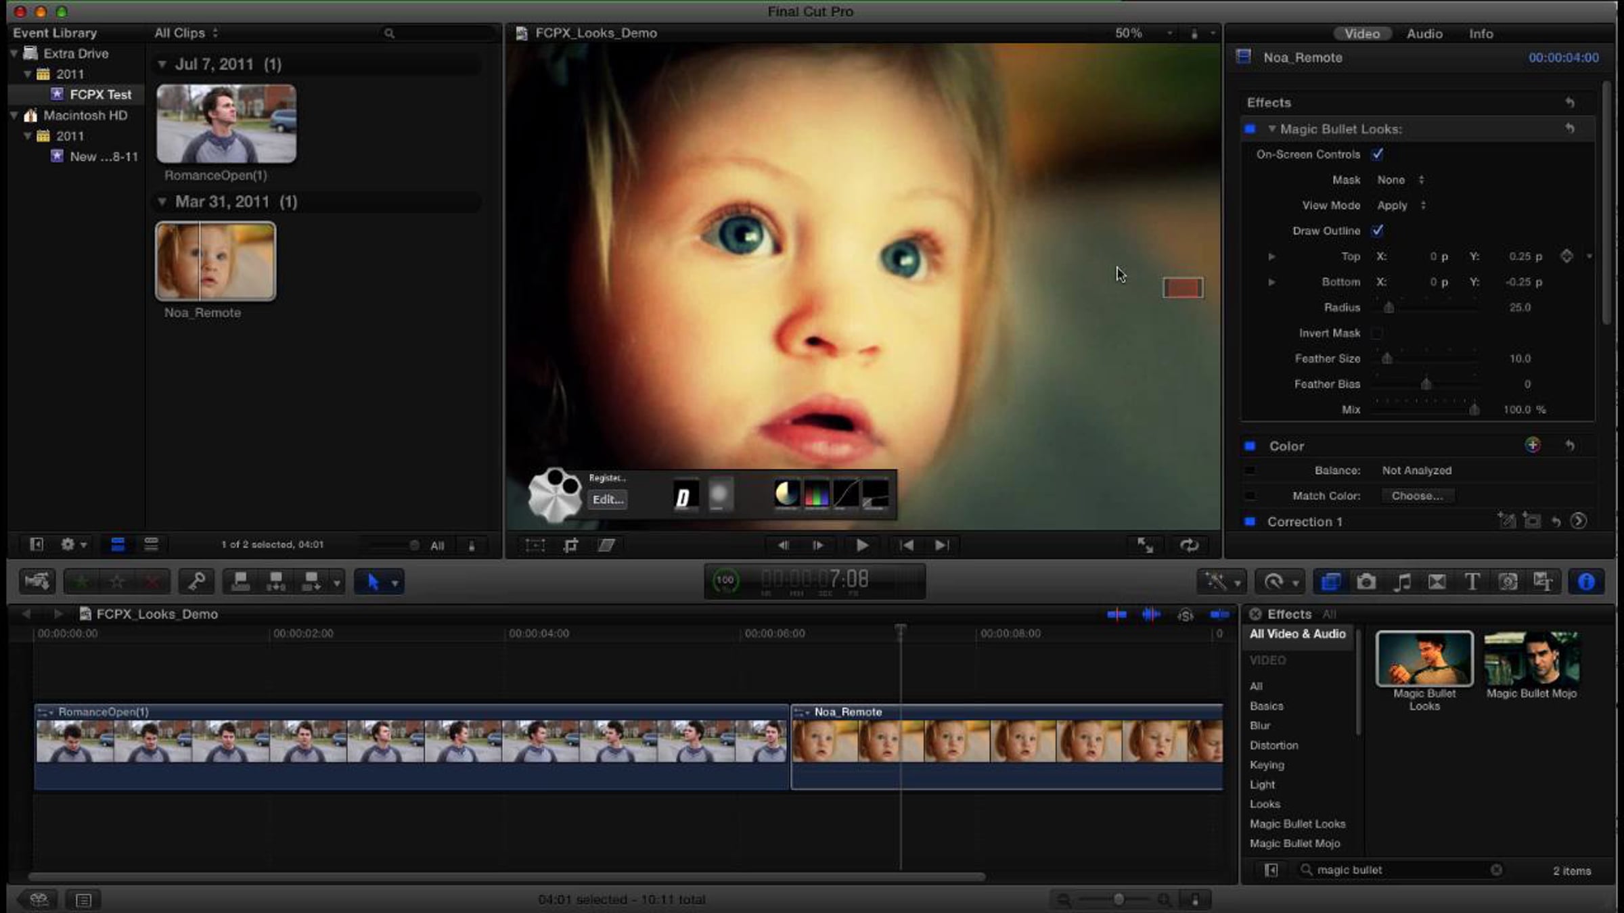Open the Keyword Editor key icon

196,581
